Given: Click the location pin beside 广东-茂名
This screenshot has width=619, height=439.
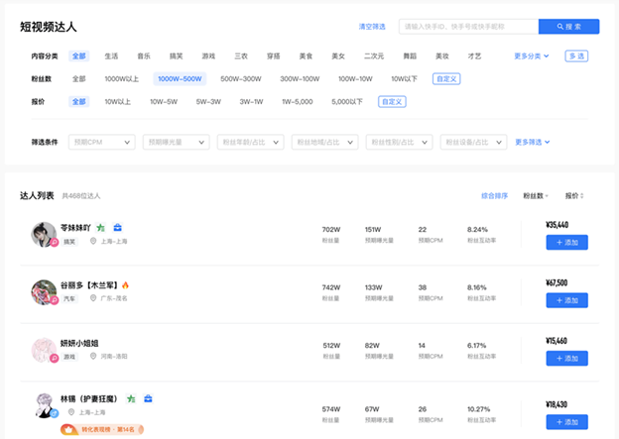Looking at the screenshot, I should [93, 298].
